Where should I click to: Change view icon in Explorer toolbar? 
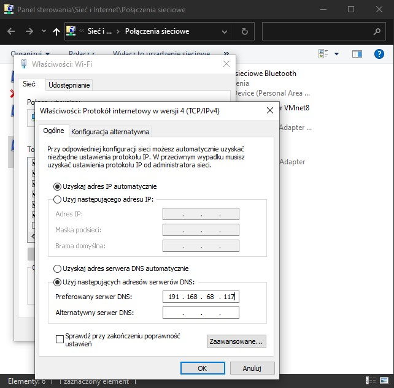click(323, 53)
